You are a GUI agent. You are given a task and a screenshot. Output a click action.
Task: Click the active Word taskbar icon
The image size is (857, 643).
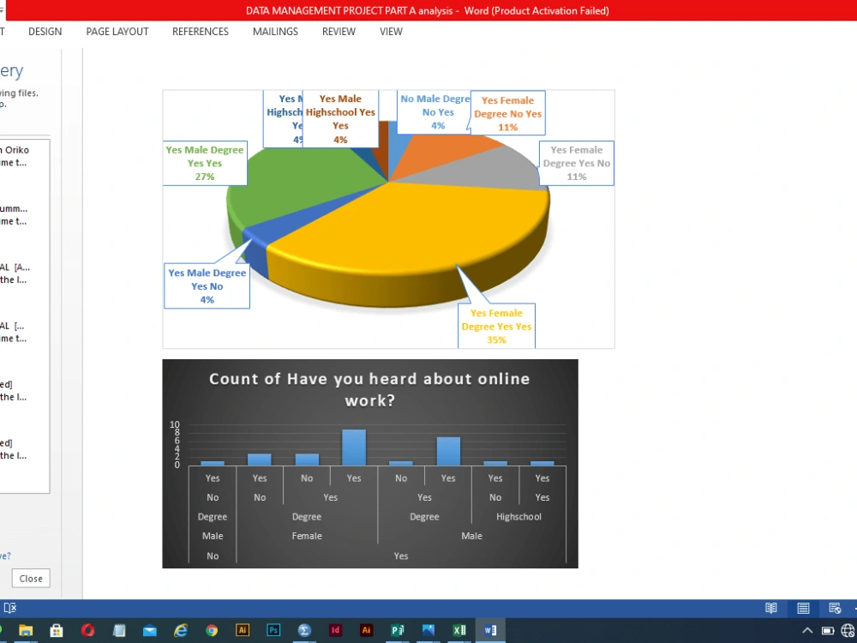click(490, 630)
